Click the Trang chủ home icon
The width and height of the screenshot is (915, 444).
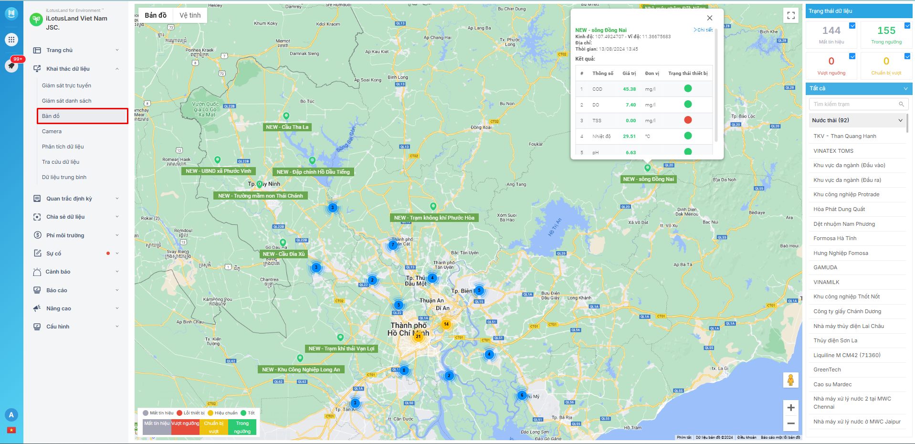coord(37,50)
